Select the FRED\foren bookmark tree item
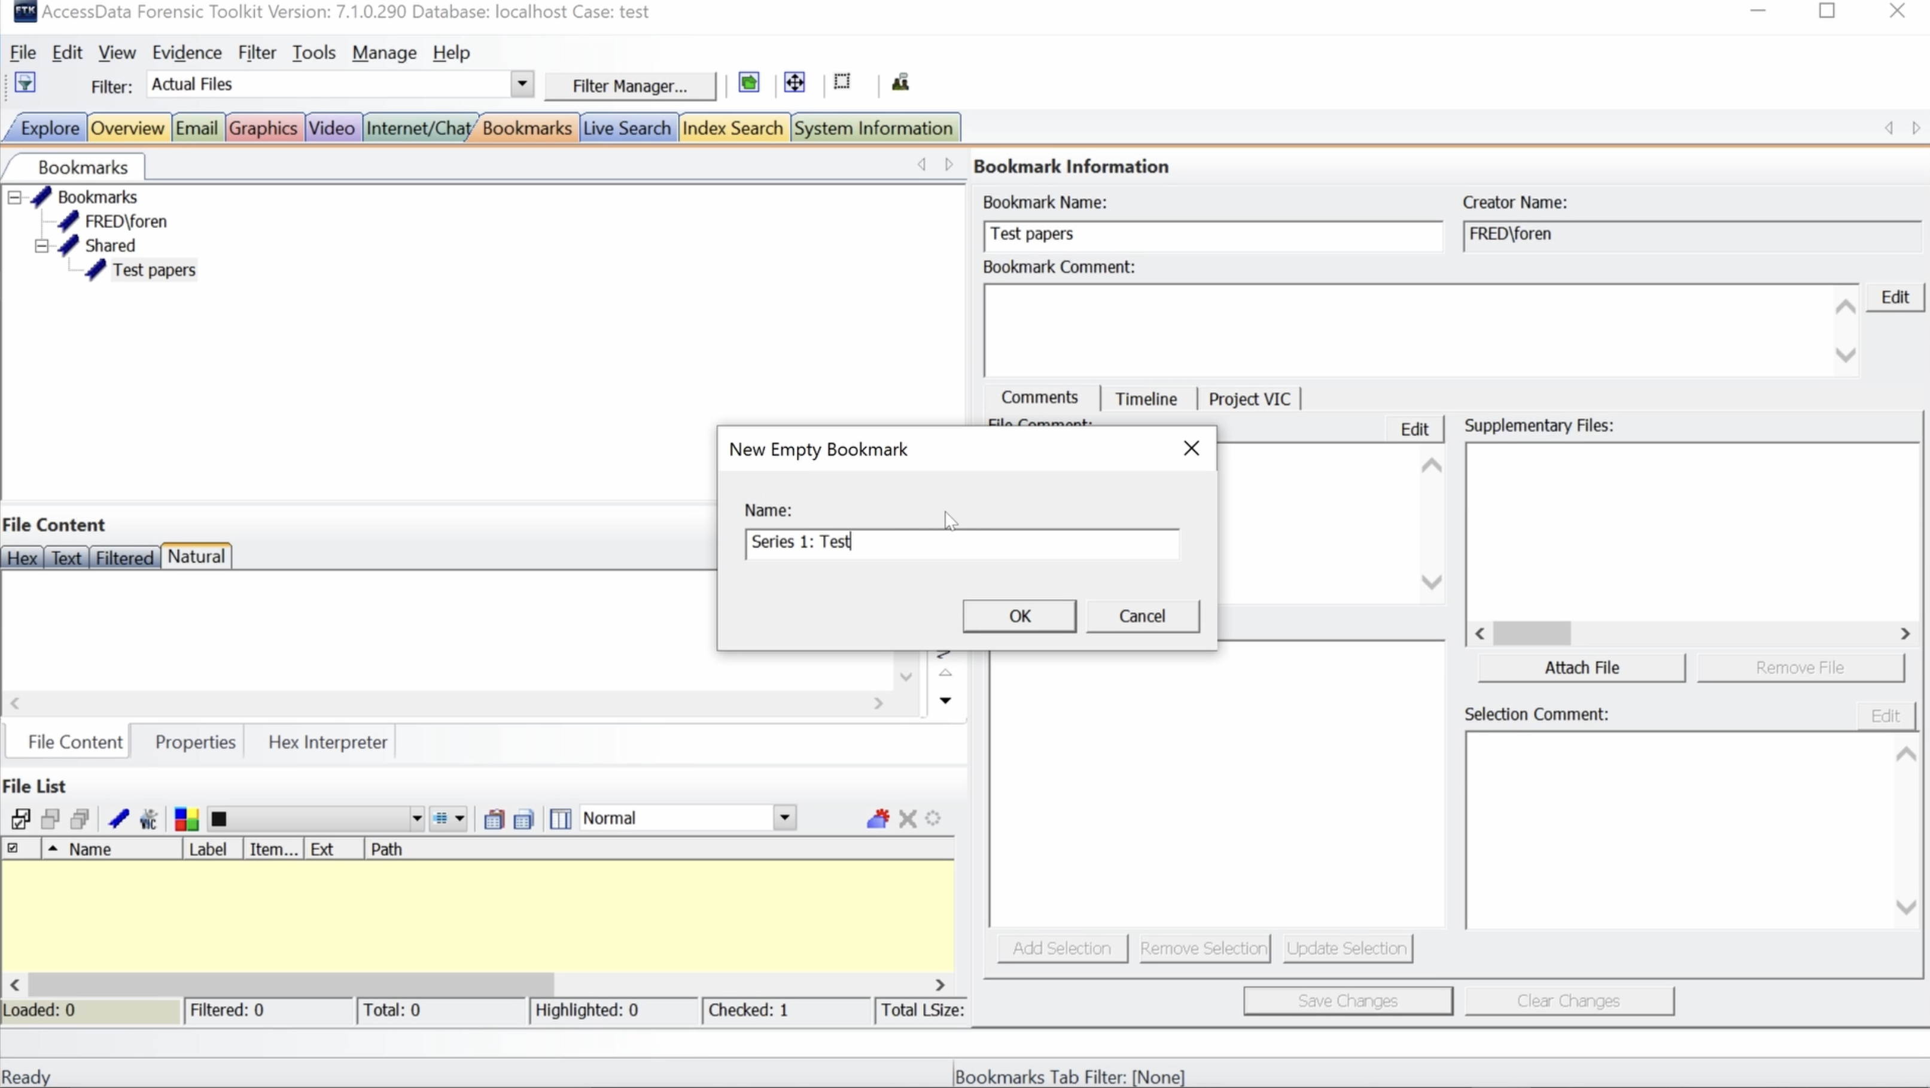 tap(125, 221)
